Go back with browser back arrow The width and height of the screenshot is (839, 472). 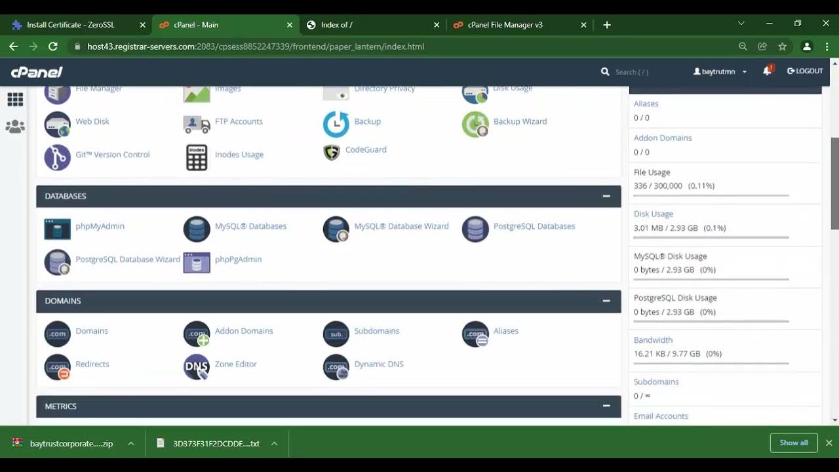13,47
